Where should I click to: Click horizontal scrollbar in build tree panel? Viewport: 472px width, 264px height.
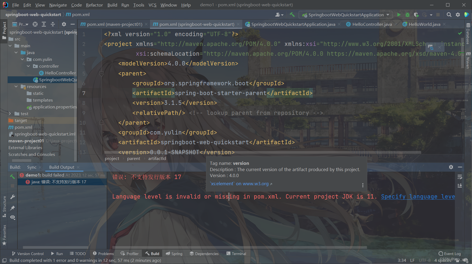(x=56, y=247)
